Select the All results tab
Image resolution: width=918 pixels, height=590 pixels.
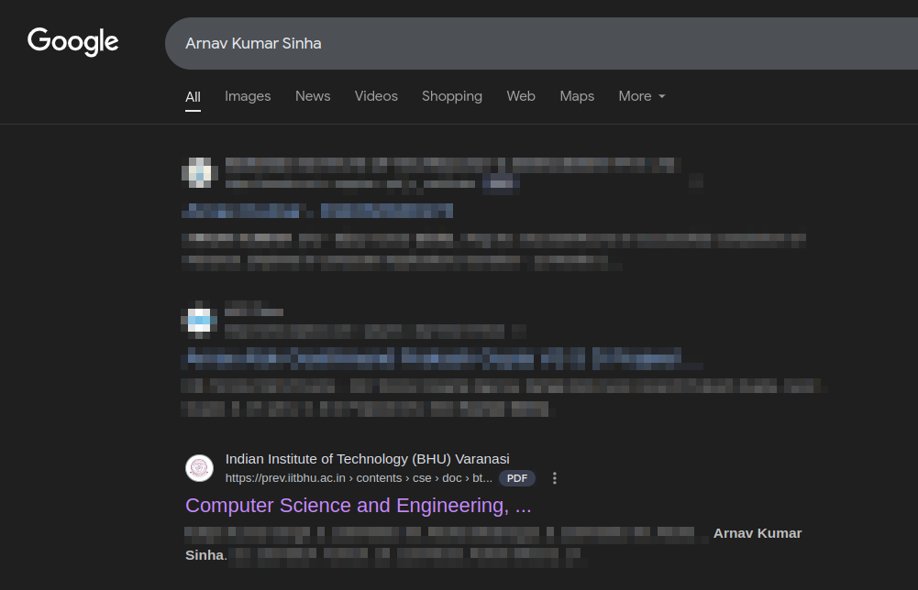click(194, 96)
